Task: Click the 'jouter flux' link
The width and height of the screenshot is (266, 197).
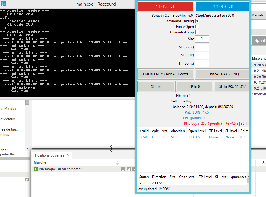Action: pos(8,154)
